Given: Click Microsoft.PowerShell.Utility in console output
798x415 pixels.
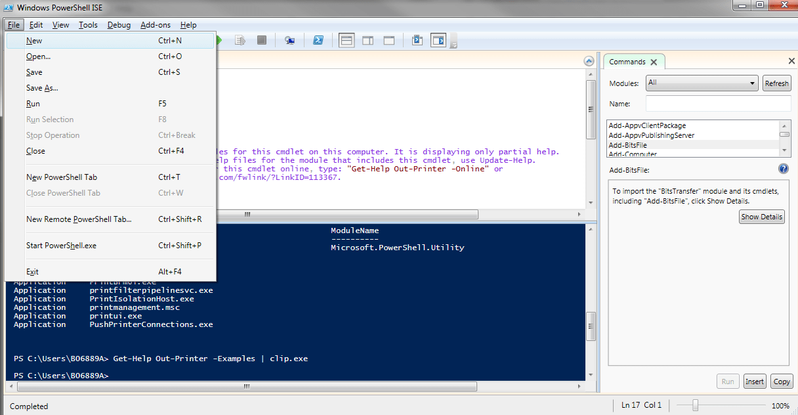Looking at the screenshot, I should (397, 248).
